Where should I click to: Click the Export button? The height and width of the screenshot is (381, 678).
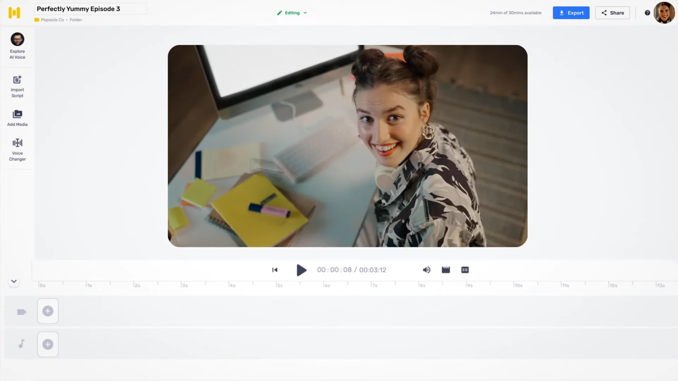pos(571,13)
